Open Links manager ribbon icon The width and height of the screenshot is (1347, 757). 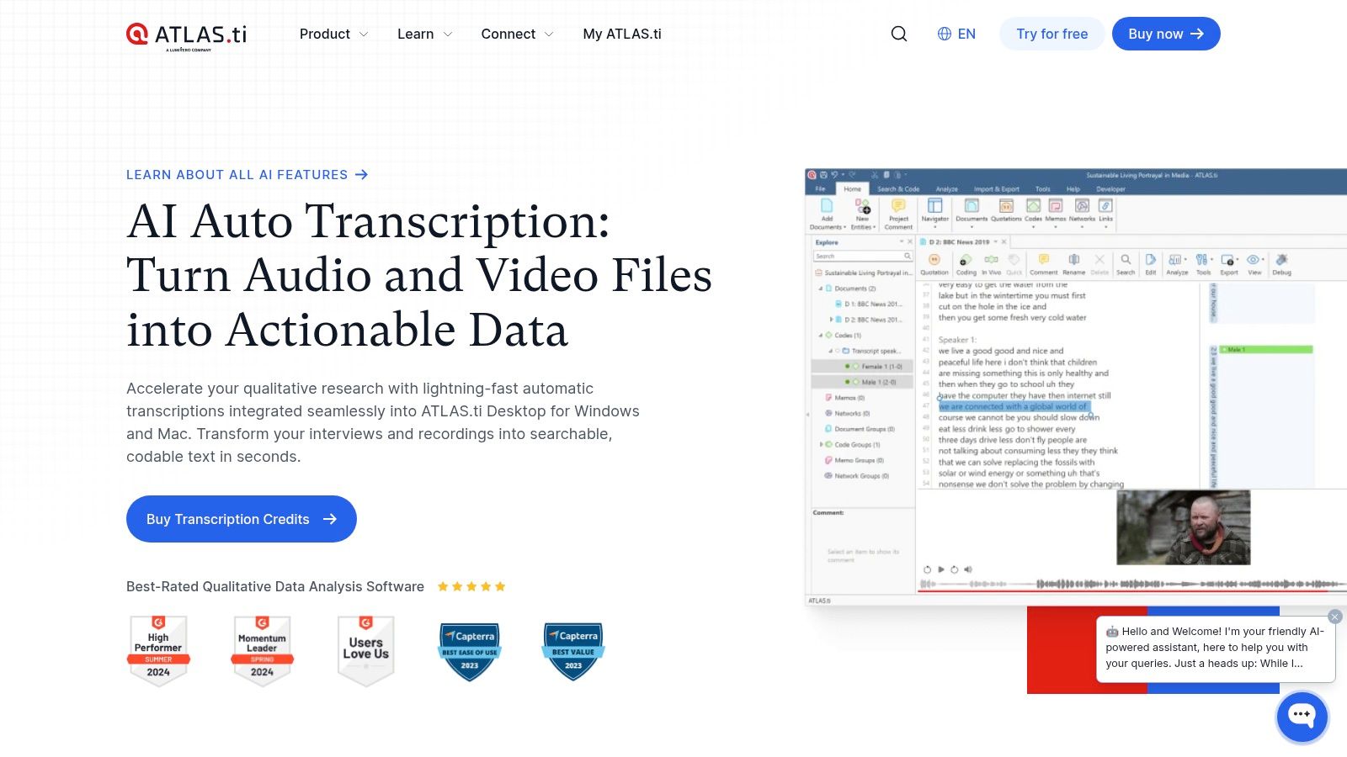[1105, 212]
